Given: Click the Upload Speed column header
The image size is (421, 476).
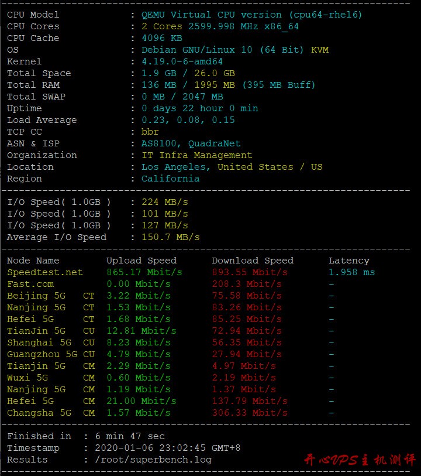Looking at the screenshot, I should [142, 261].
